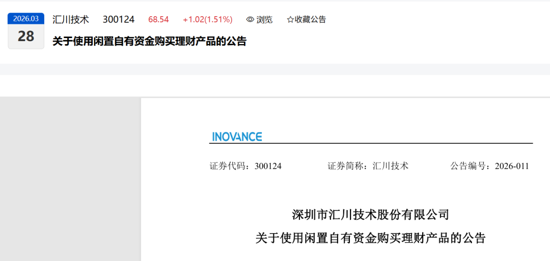Viewport: 550px width, 261px height.
Task: Open the 收藏公告 link
Action: click(310, 20)
